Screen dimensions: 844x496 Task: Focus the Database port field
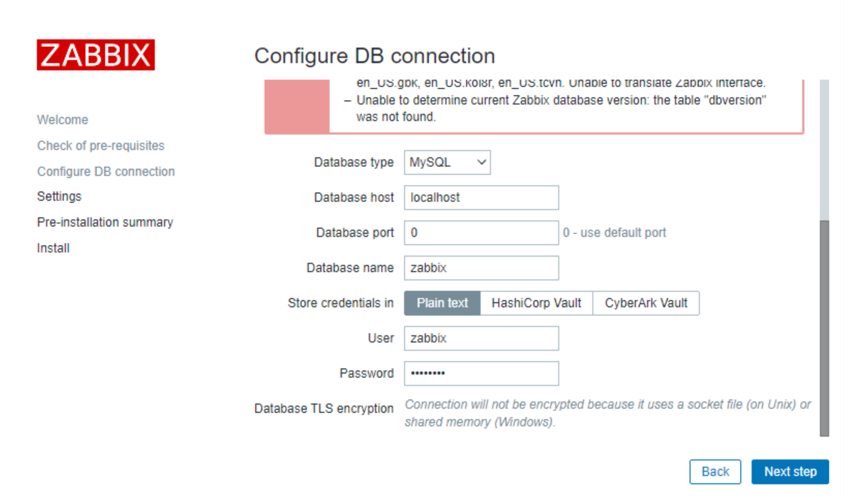click(481, 232)
